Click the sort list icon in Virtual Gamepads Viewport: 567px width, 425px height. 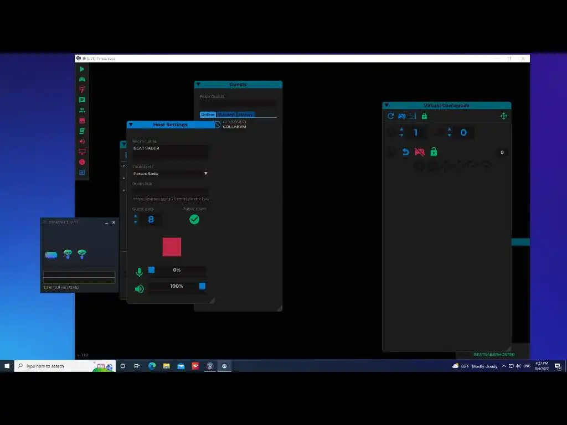(x=413, y=116)
